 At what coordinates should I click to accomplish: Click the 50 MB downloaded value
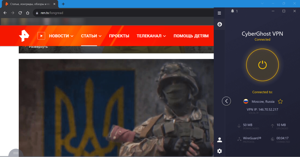coord(248,125)
